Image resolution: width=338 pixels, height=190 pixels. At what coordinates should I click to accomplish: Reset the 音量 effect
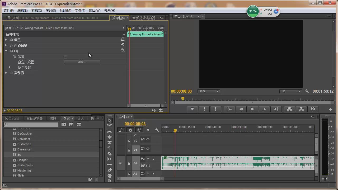click(123, 39)
